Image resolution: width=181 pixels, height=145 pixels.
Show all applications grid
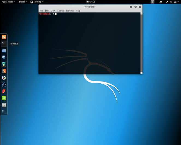[x=4, y=112]
